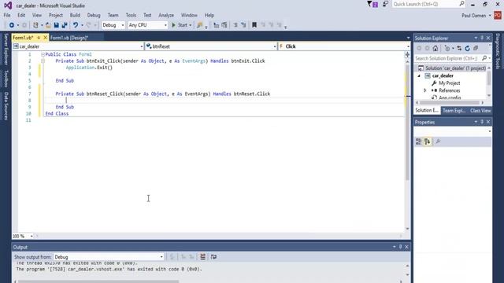Open the Build menu
Viewport: 504px width, 283px height.
point(75,15)
